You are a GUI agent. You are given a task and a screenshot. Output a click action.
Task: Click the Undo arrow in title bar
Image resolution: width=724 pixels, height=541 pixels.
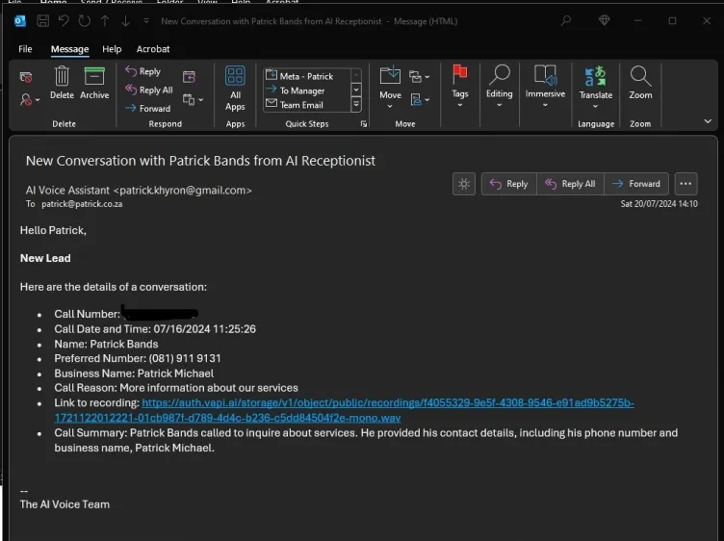[x=64, y=20]
